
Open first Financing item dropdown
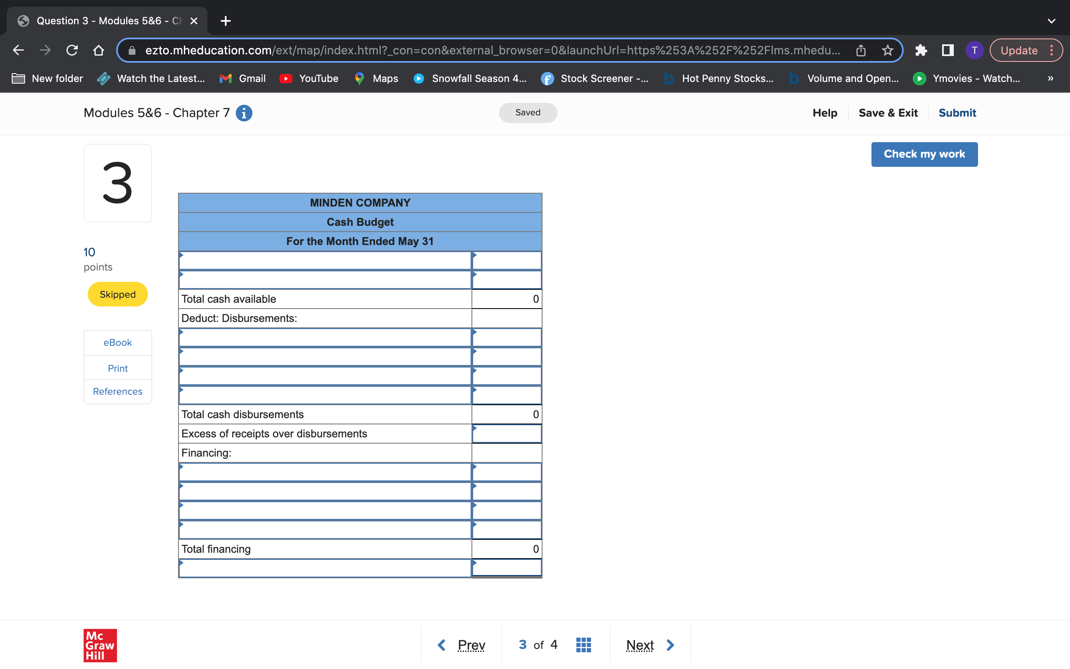[324, 472]
